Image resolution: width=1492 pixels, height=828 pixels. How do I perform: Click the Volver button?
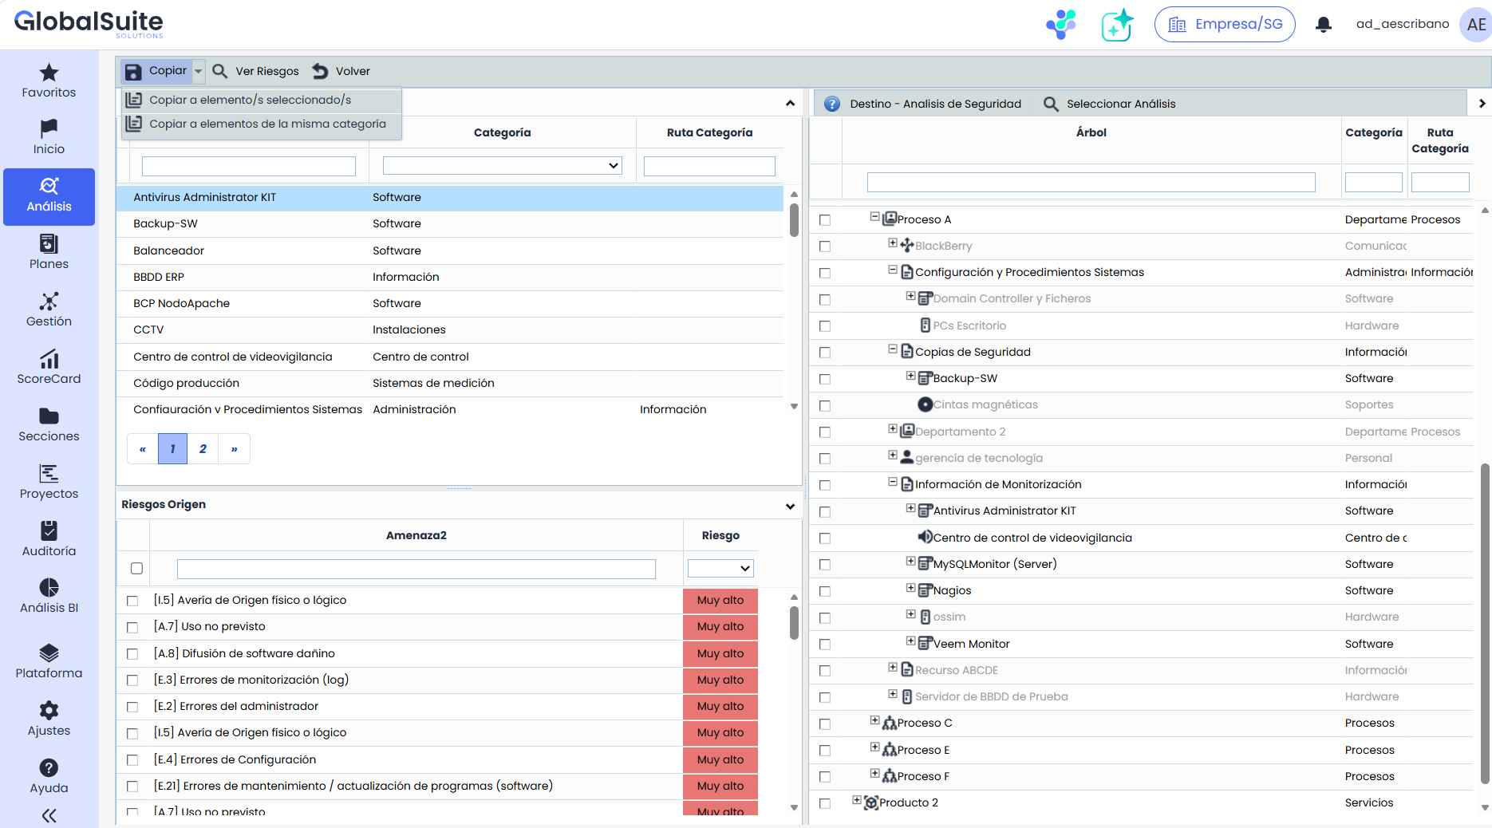(341, 71)
